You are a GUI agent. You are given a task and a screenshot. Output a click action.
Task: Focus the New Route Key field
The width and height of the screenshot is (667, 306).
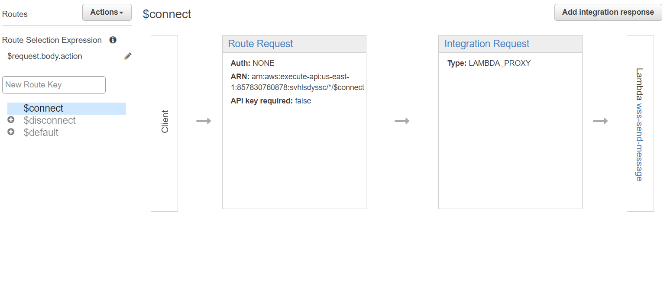tap(54, 85)
